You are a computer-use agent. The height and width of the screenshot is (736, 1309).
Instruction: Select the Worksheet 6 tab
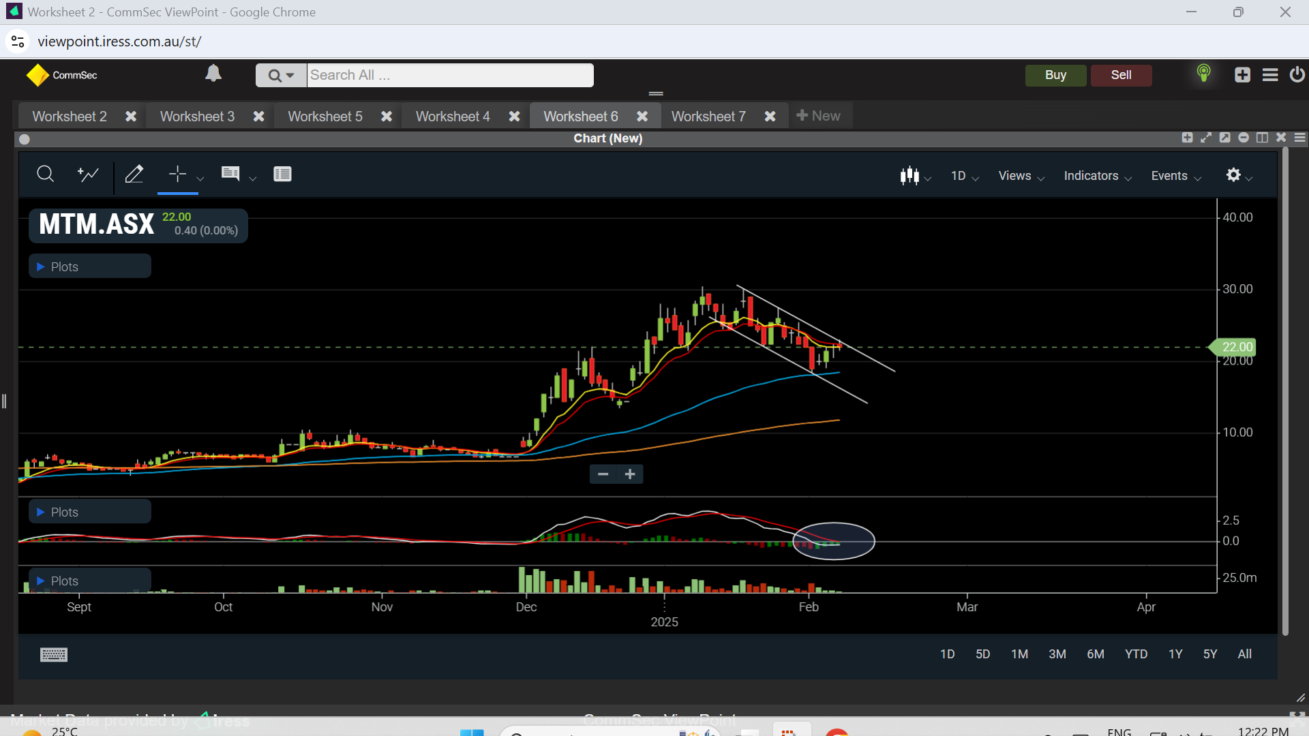(581, 117)
